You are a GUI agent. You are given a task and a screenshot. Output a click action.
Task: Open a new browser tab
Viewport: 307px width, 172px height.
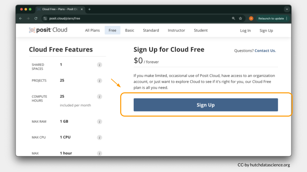(x=90, y=9)
